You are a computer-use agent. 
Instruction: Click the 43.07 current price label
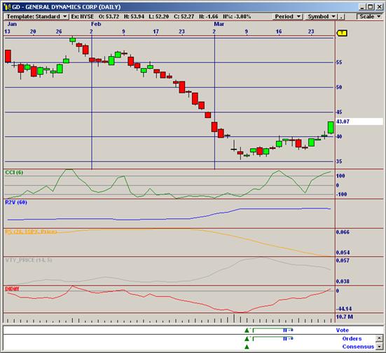point(343,121)
